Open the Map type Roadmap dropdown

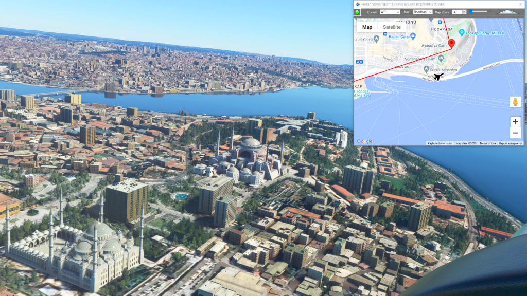pos(423,12)
